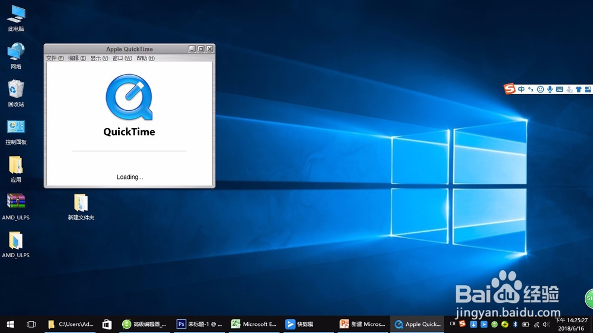This screenshot has height=333, width=593.
Task: Switch to the 高级编辑器 taskbar window
Action: (x=145, y=324)
